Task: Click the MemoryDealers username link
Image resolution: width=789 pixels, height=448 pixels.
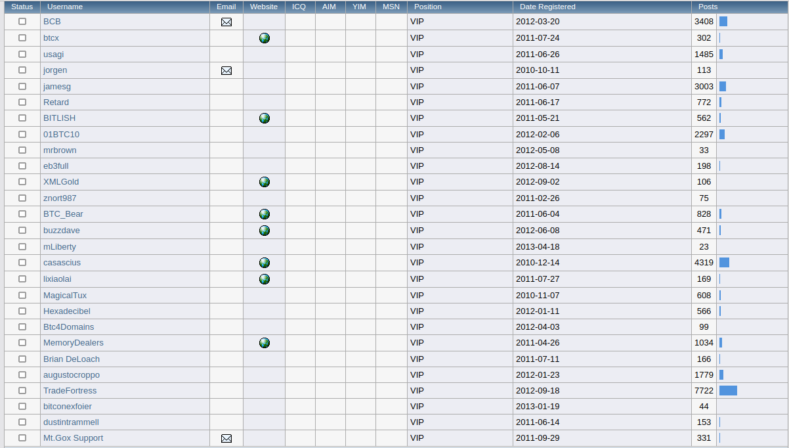Action: click(x=74, y=343)
